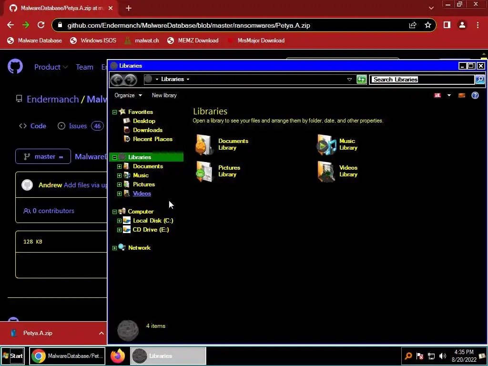
Task: Click the volume icon in system tray
Action: (x=442, y=356)
